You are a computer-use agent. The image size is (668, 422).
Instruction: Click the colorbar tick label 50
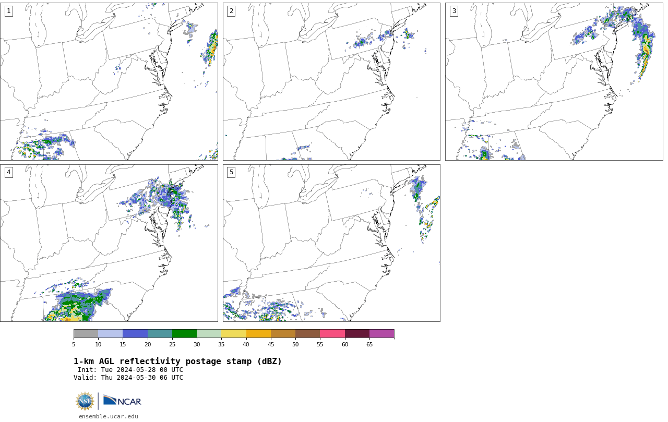pyautogui.click(x=295, y=344)
